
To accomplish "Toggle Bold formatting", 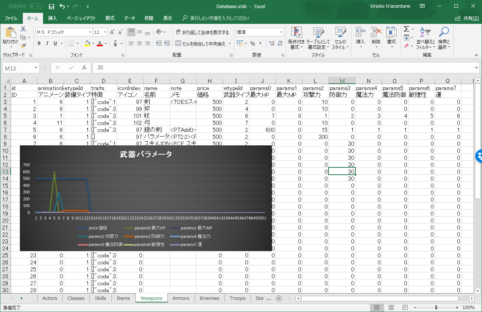I will tap(39, 43).
